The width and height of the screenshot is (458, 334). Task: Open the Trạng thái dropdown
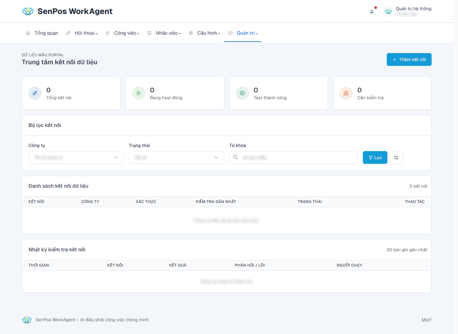pyautogui.click(x=176, y=158)
